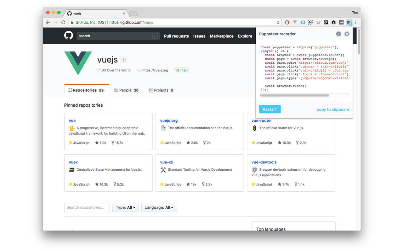The image size is (403, 251).
Task: Click the "All Over the World" location text
Action: [116, 70]
